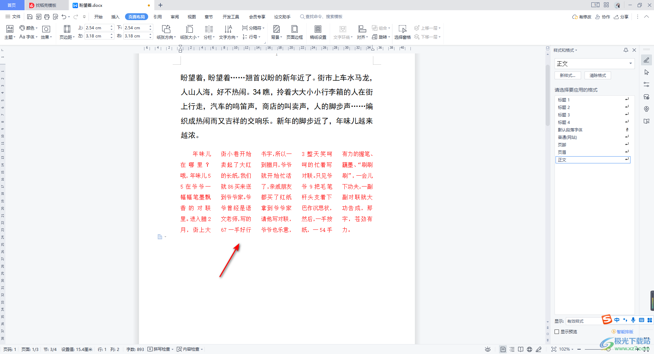Enable the 显示预览 checkbox
The height and width of the screenshot is (354, 654).
click(x=557, y=332)
